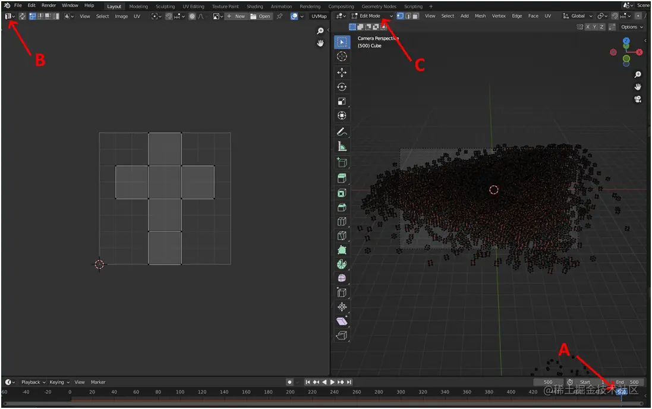Toggle auto keying record button

pyautogui.click(x=289, y=382)
